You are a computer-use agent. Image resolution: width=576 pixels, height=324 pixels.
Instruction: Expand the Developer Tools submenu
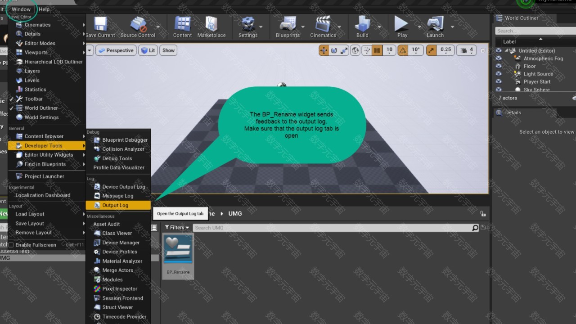click(x=47, y=146)
